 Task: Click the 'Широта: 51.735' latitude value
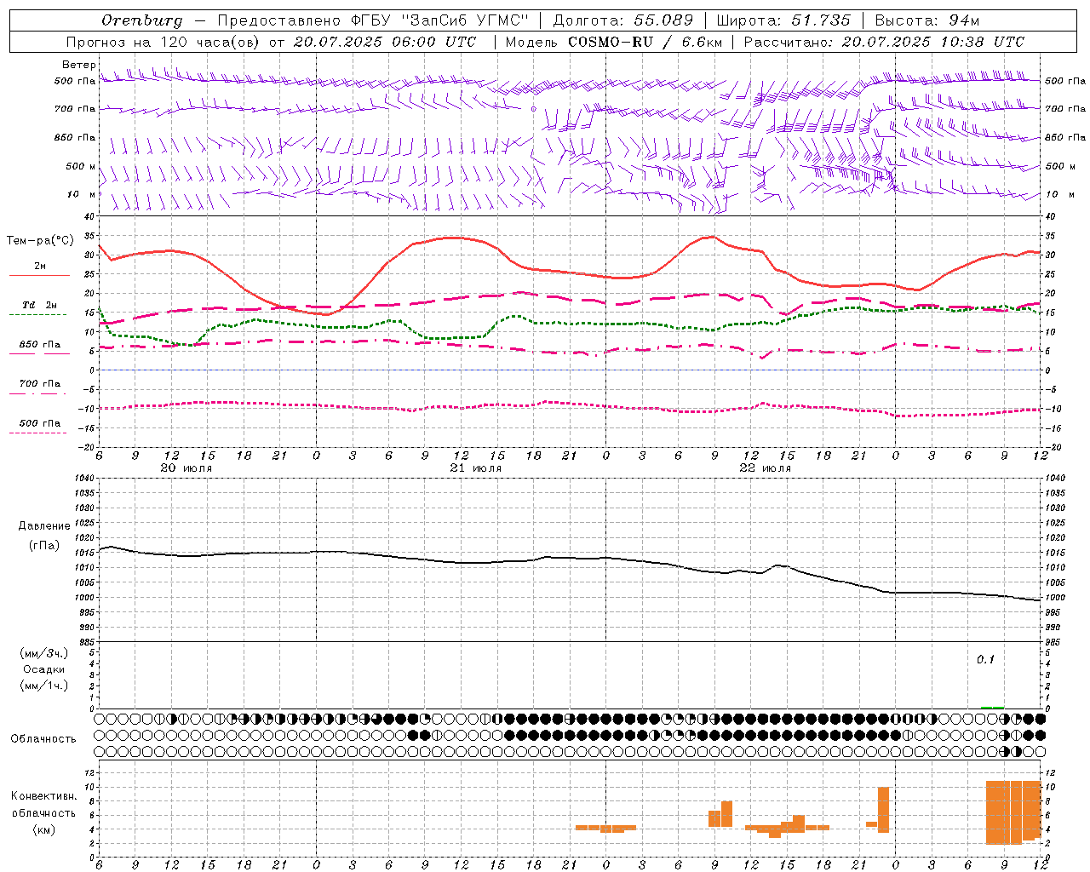tap(783, 20)
